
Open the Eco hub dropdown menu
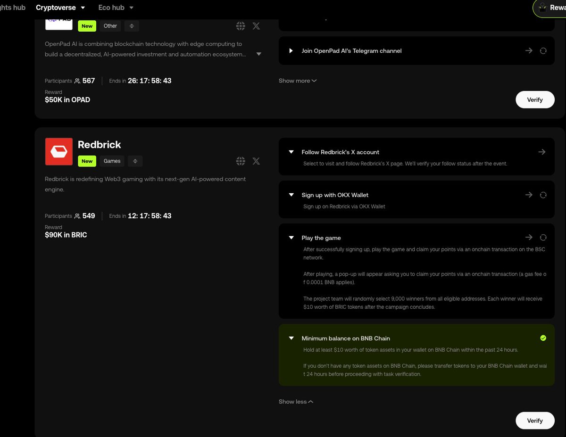tap(116, 8)
